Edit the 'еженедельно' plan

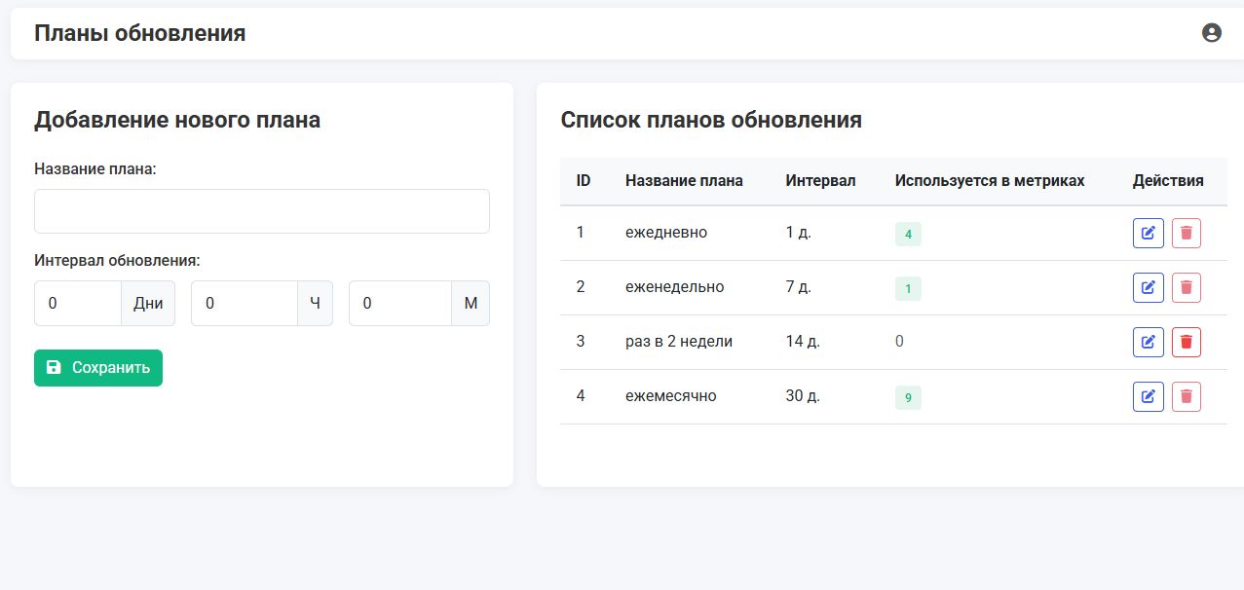(1148, 288)
